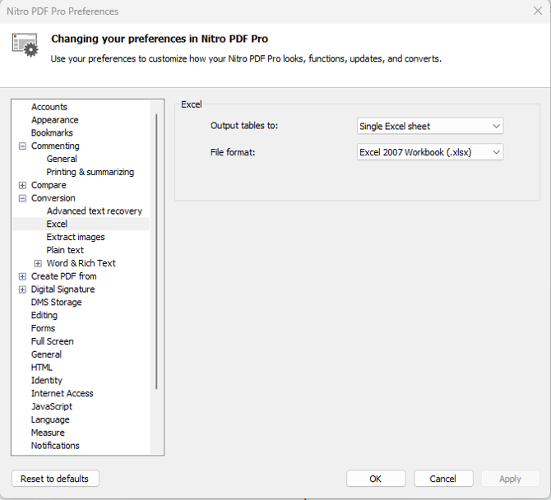Open Full Screen preferences
This screenshot has height=500, width=551.
pos(53,341)
